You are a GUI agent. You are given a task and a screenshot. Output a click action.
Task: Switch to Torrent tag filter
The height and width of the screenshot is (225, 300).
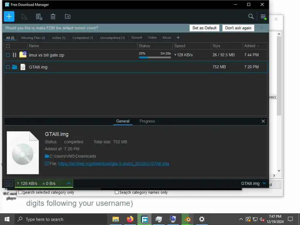(x=137, y=37)
